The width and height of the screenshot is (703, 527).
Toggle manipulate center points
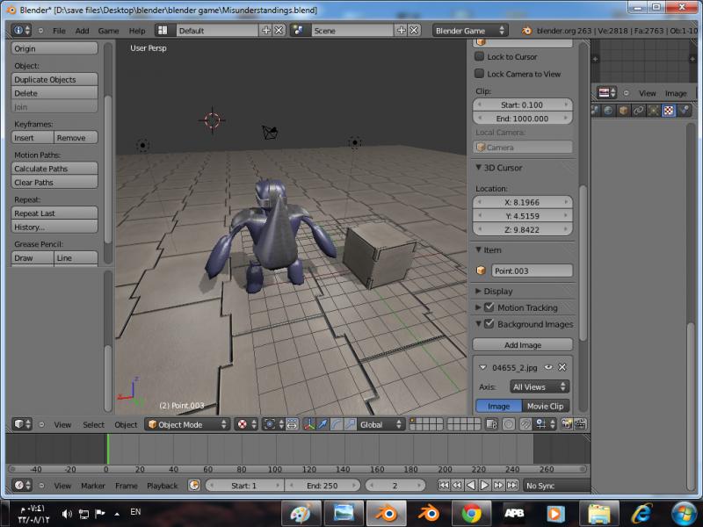[x=292, y=424]
